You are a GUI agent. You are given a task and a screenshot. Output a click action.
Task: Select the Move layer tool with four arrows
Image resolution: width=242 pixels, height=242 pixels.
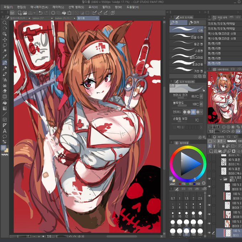pyautogui.click(x=5, y=40)
